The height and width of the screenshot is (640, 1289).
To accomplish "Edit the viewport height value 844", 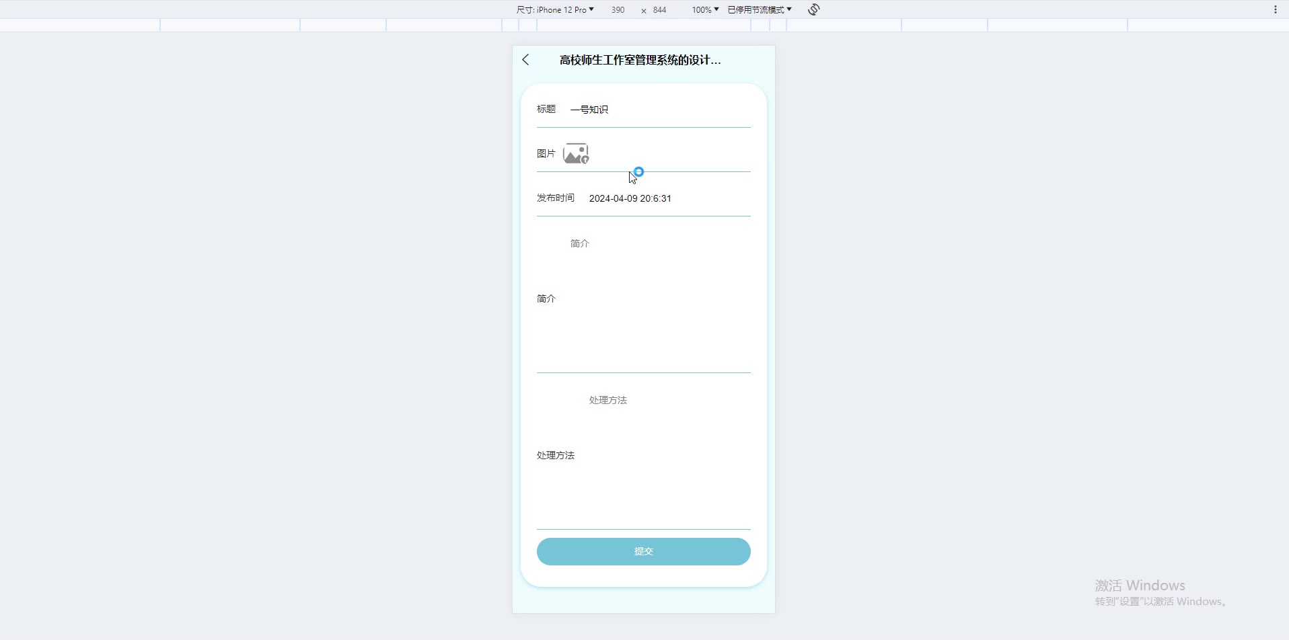I will coord(660,9).
